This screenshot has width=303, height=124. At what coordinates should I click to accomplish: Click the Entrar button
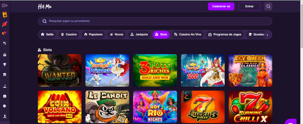[249, 6]
